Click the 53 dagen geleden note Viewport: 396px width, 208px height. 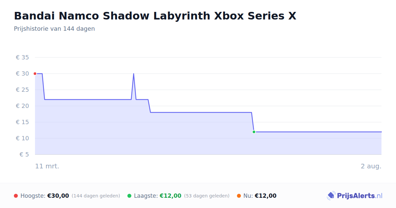point(207,196)
